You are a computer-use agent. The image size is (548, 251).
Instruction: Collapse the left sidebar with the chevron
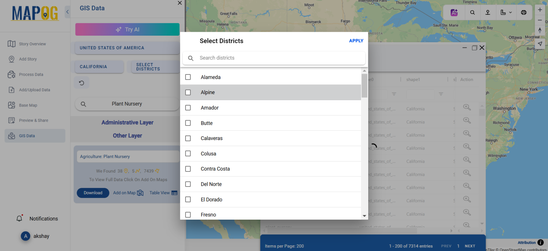tap(67, 11)
